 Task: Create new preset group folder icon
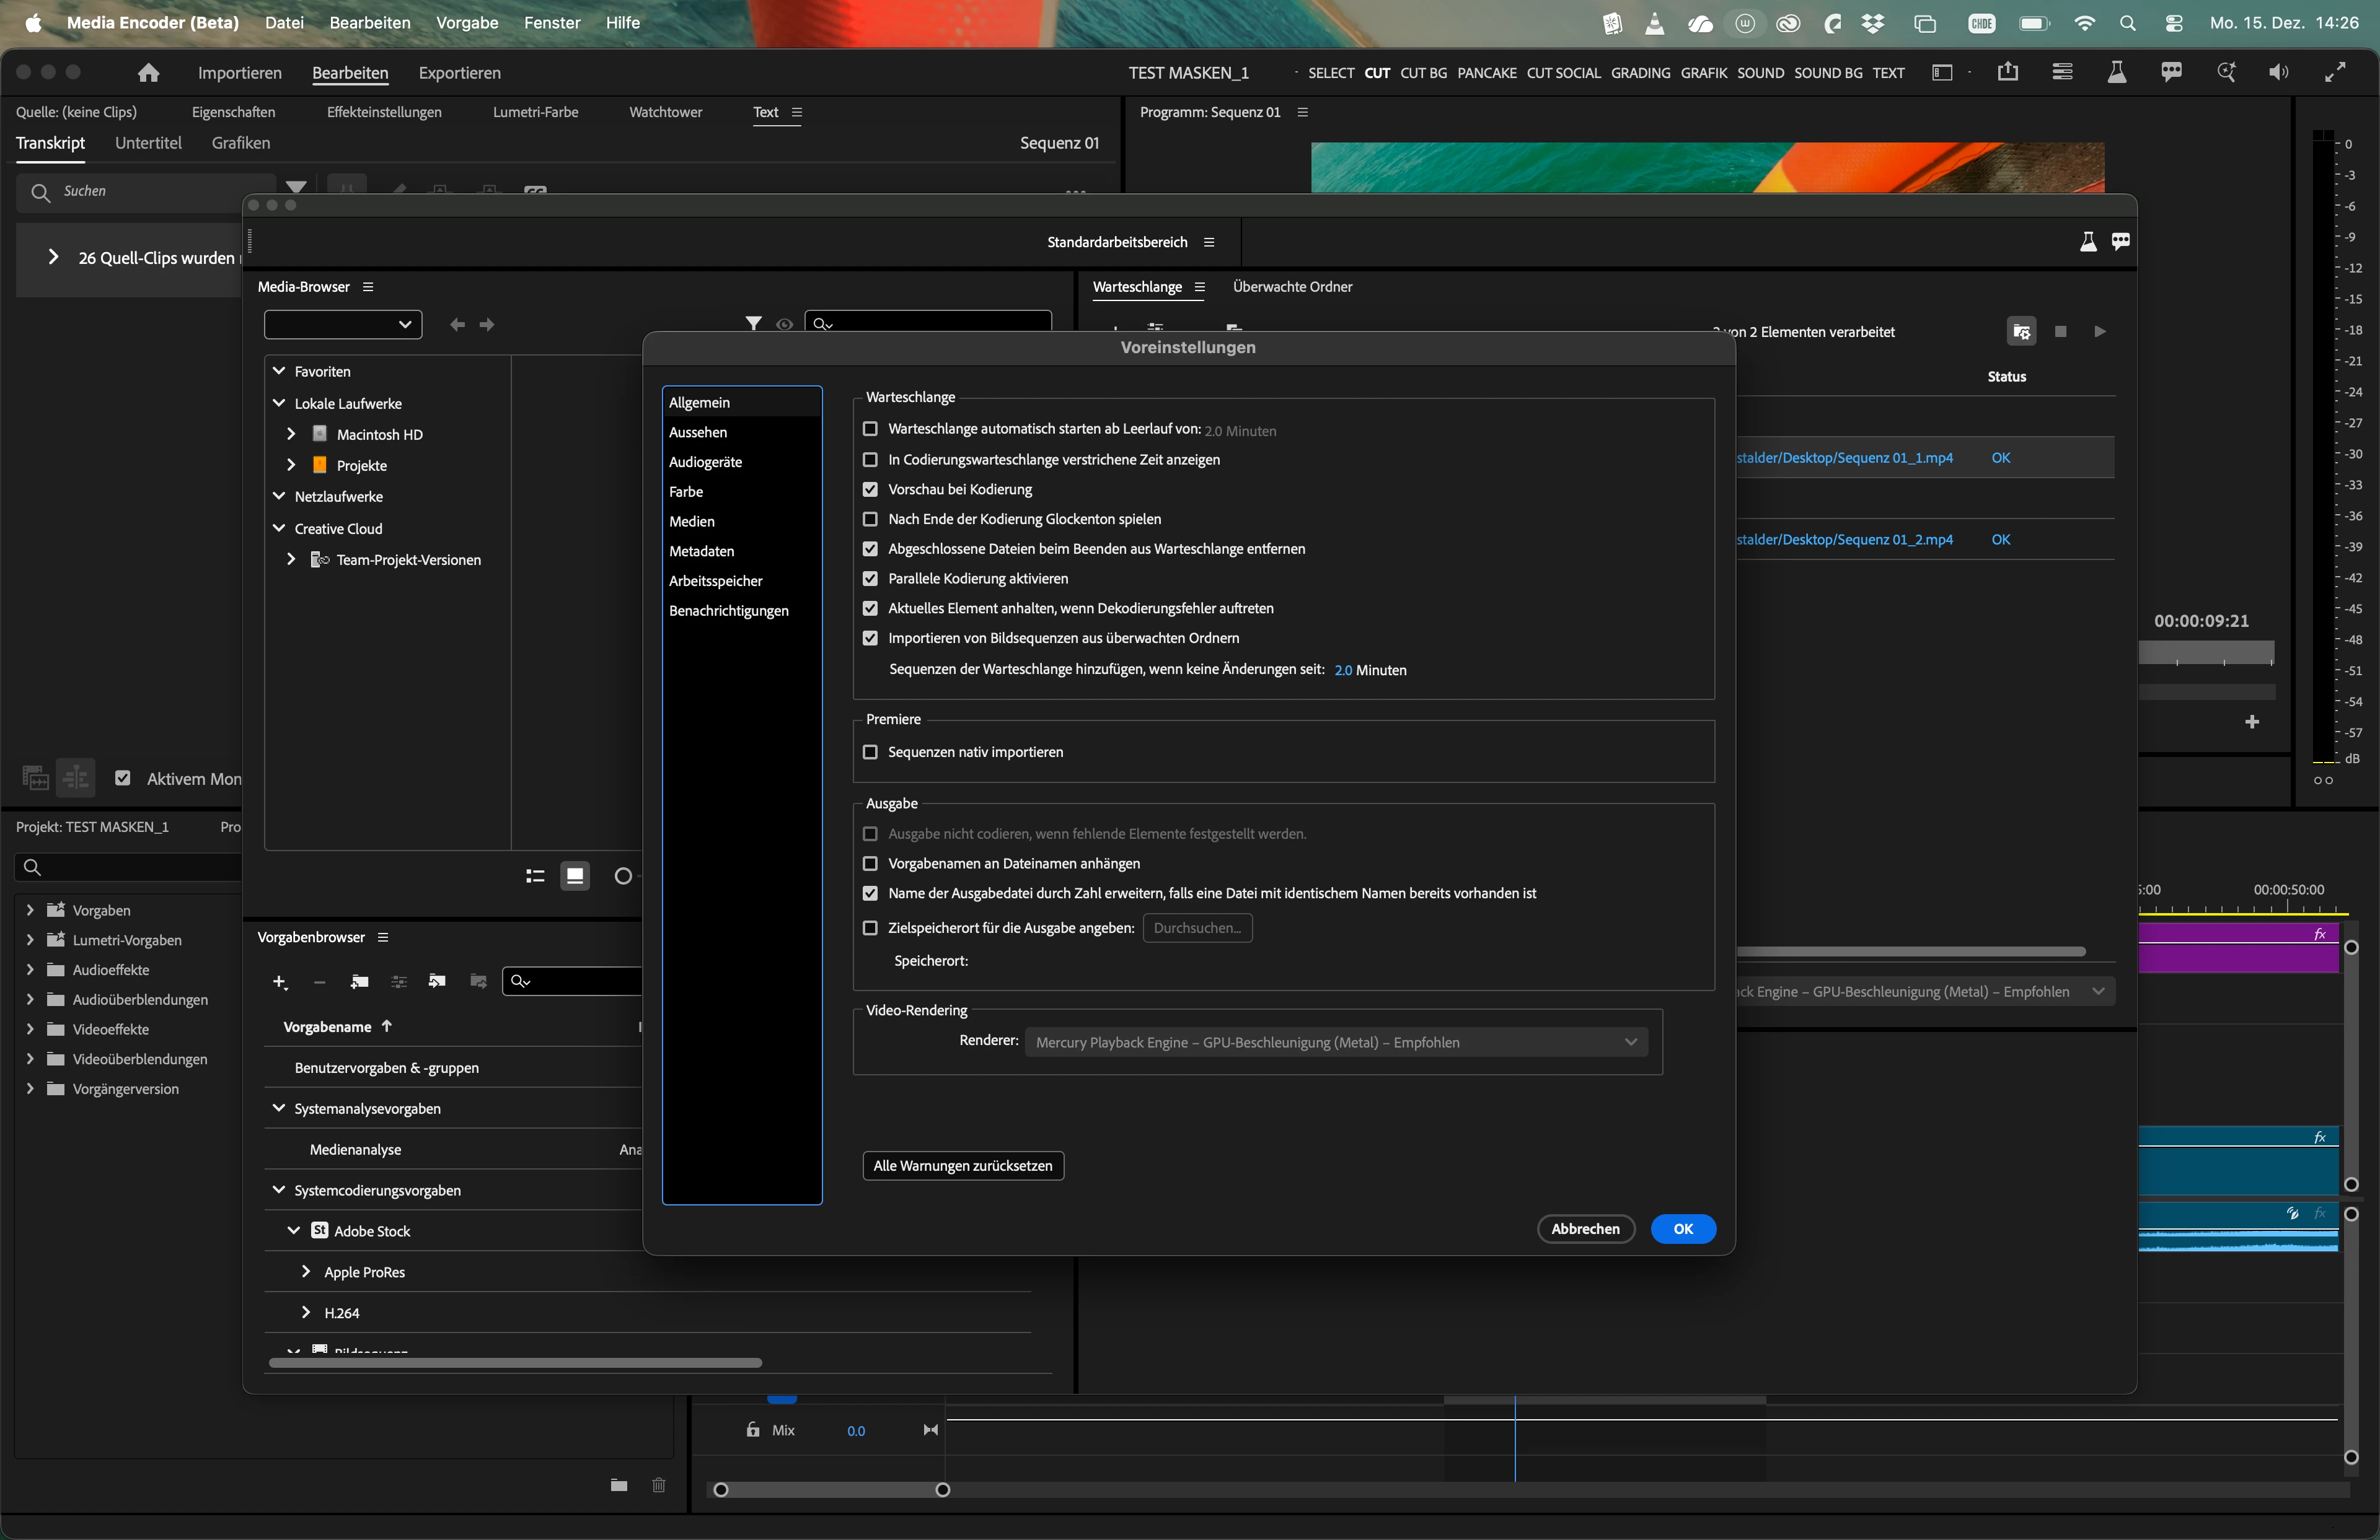pyautogui.click(x=360, y=982)
